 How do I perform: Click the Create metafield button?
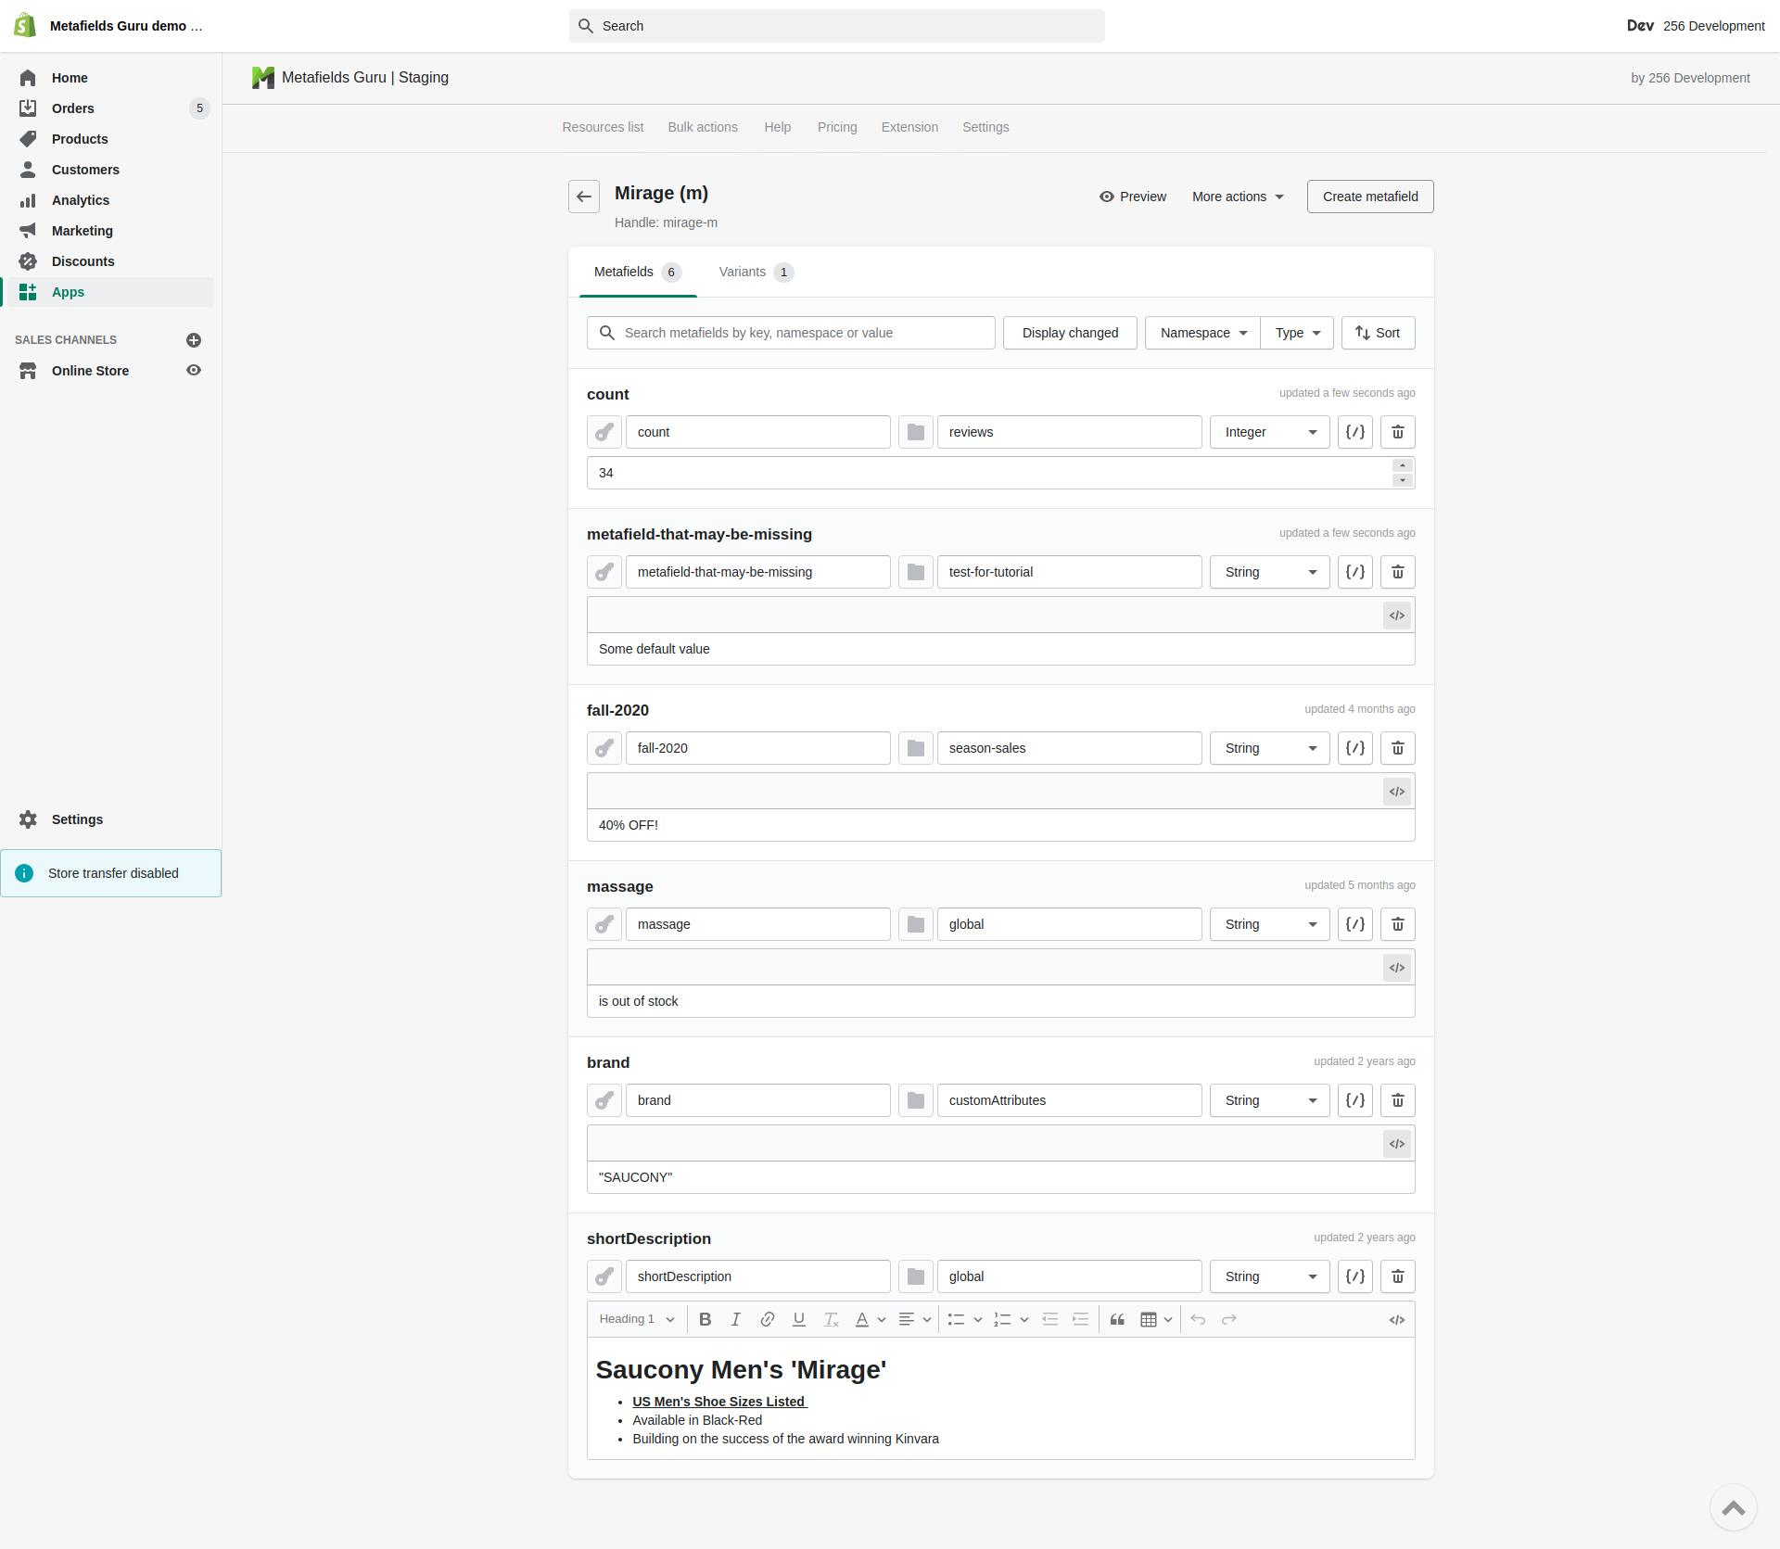click(x=1369, y=197)
